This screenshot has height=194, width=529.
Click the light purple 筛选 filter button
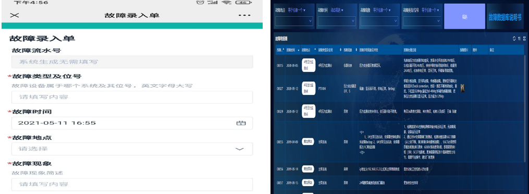(464, 17)
